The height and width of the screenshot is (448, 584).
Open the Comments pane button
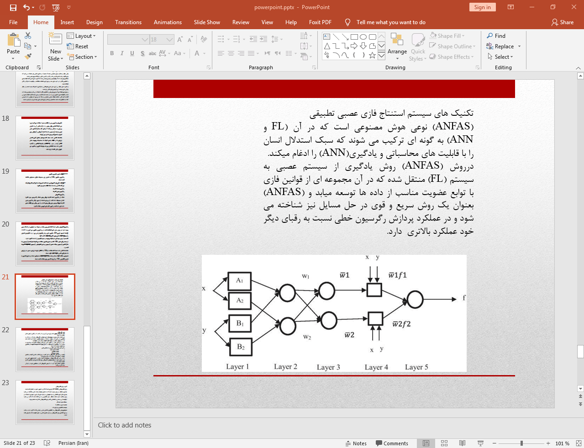pos(392,443)
